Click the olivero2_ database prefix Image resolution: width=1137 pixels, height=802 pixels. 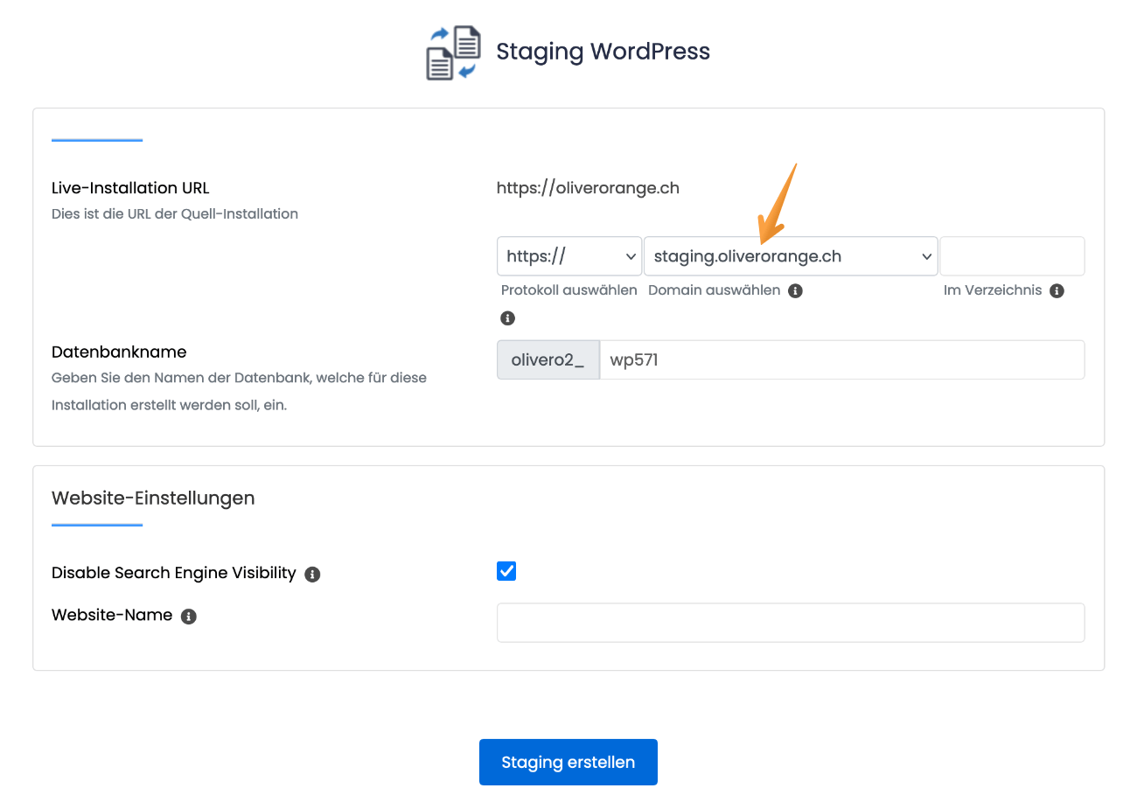(548, 359)
